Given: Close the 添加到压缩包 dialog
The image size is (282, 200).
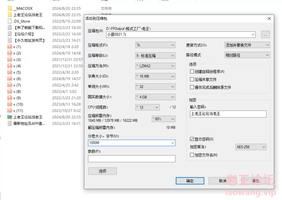Looking at the screenshot, I should click(269, 19).
